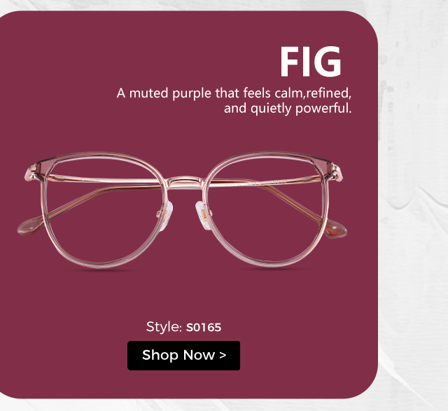Open the eyeglasses product image
448x411 pixels.
tap(182, 210)
